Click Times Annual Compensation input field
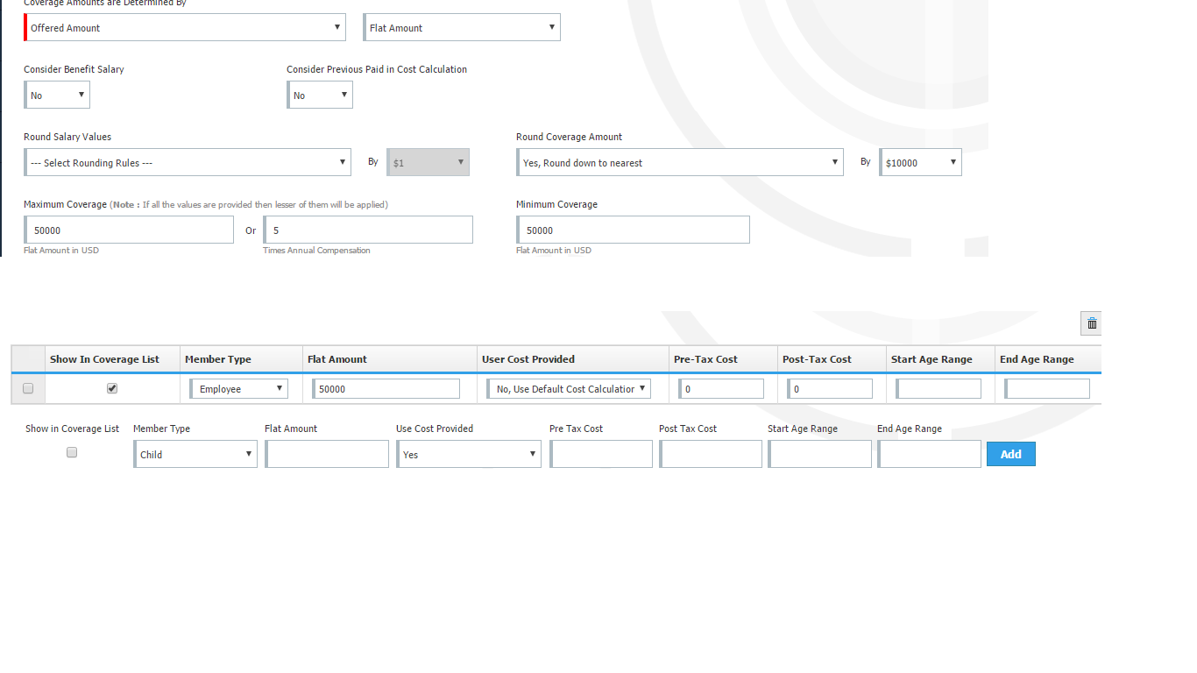Screen dimensions: 1197x673 click(x=369, y=230)
